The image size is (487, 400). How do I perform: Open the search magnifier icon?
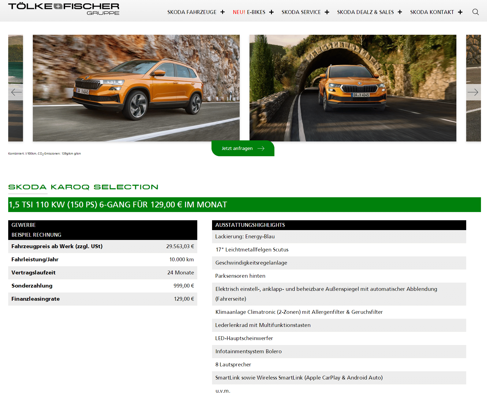[476, 12]
